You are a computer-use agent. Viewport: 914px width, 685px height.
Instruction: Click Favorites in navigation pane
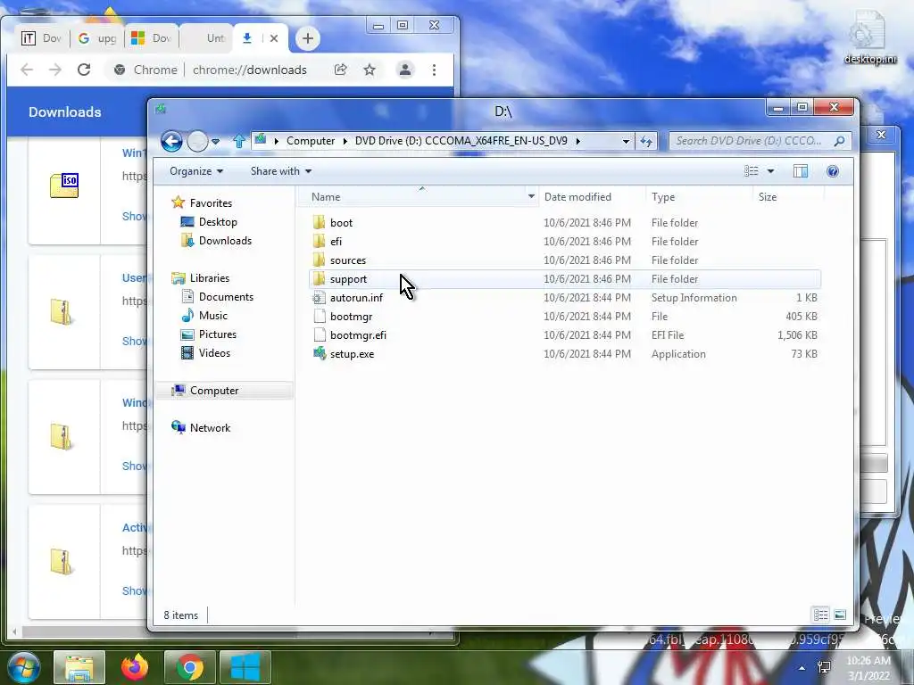(211, 203)
